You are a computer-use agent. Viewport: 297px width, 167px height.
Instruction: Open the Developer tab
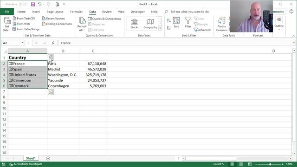click(x=138, y=12)
